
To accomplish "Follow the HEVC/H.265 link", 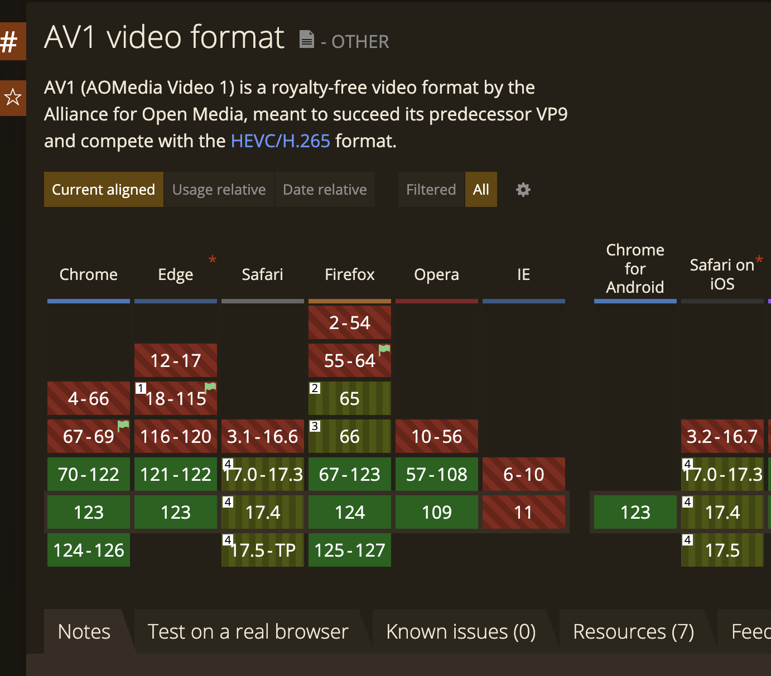I will point(280,141).
